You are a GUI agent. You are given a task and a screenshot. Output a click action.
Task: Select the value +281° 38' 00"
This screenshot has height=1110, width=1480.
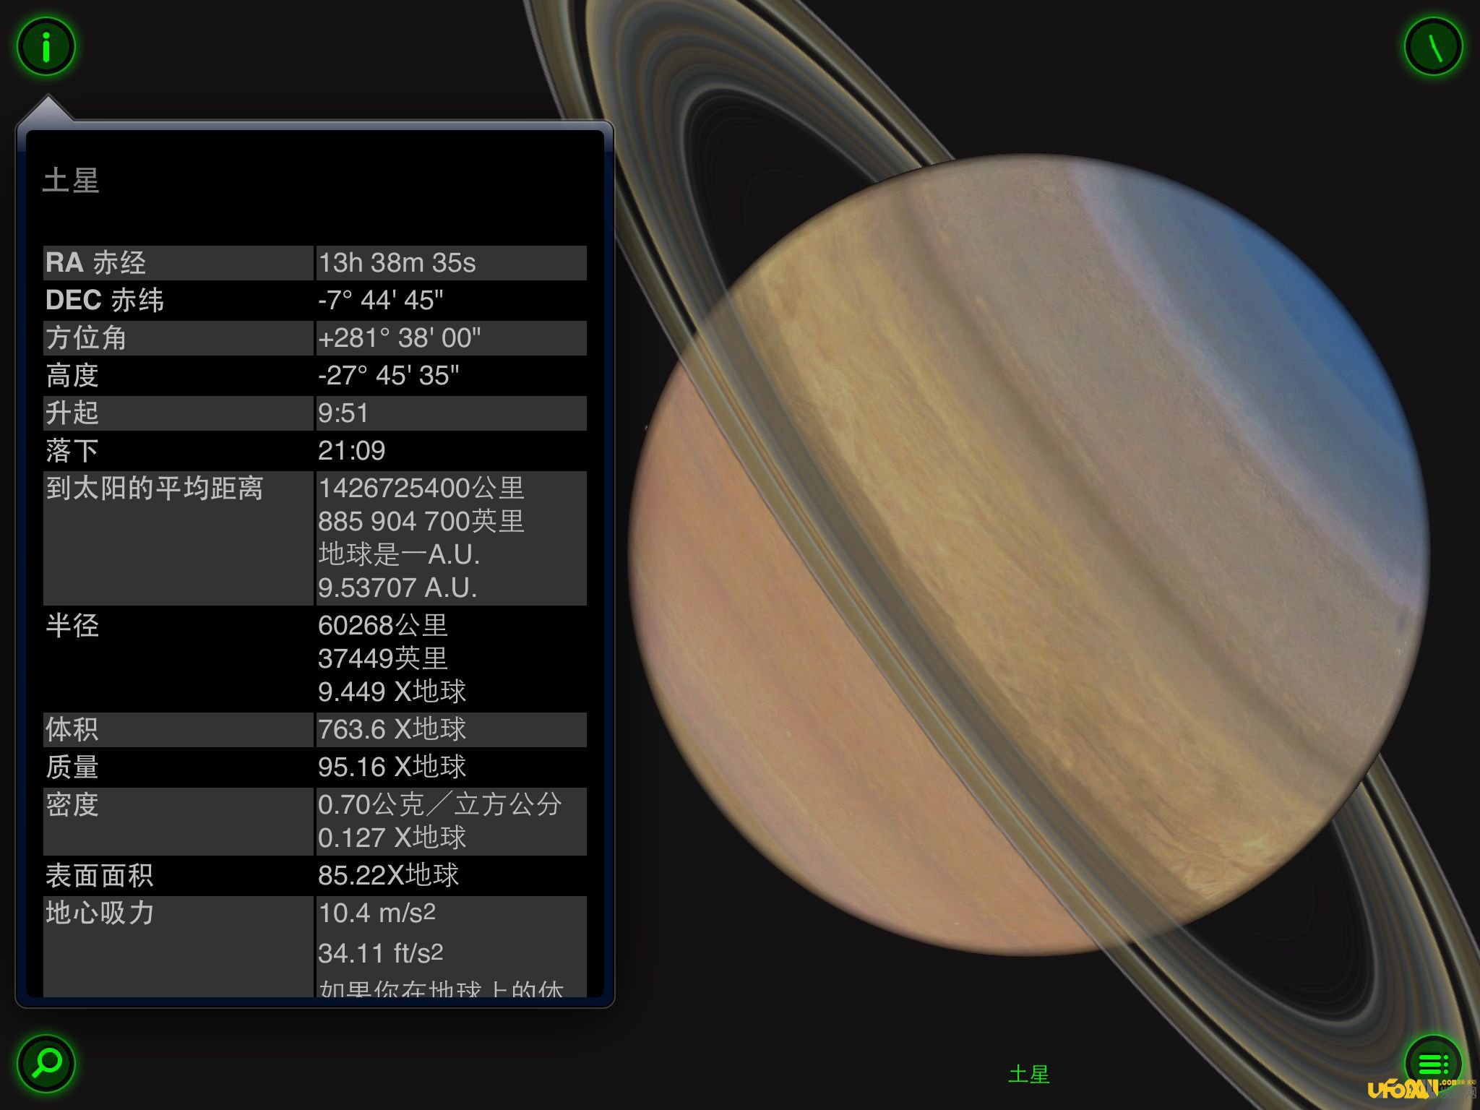[x=400, y=337]
